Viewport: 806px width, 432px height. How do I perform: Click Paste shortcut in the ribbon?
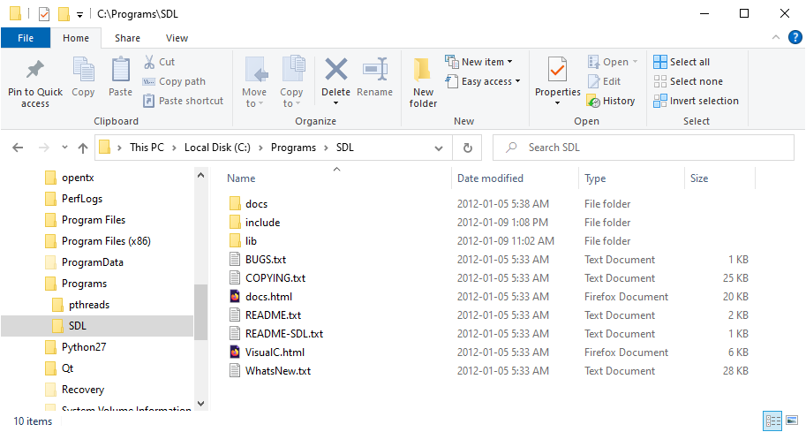click(x=183, y=101)
